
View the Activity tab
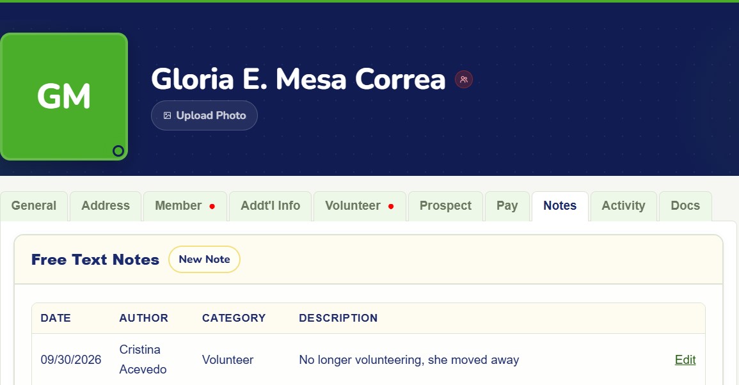pos(624,206)
